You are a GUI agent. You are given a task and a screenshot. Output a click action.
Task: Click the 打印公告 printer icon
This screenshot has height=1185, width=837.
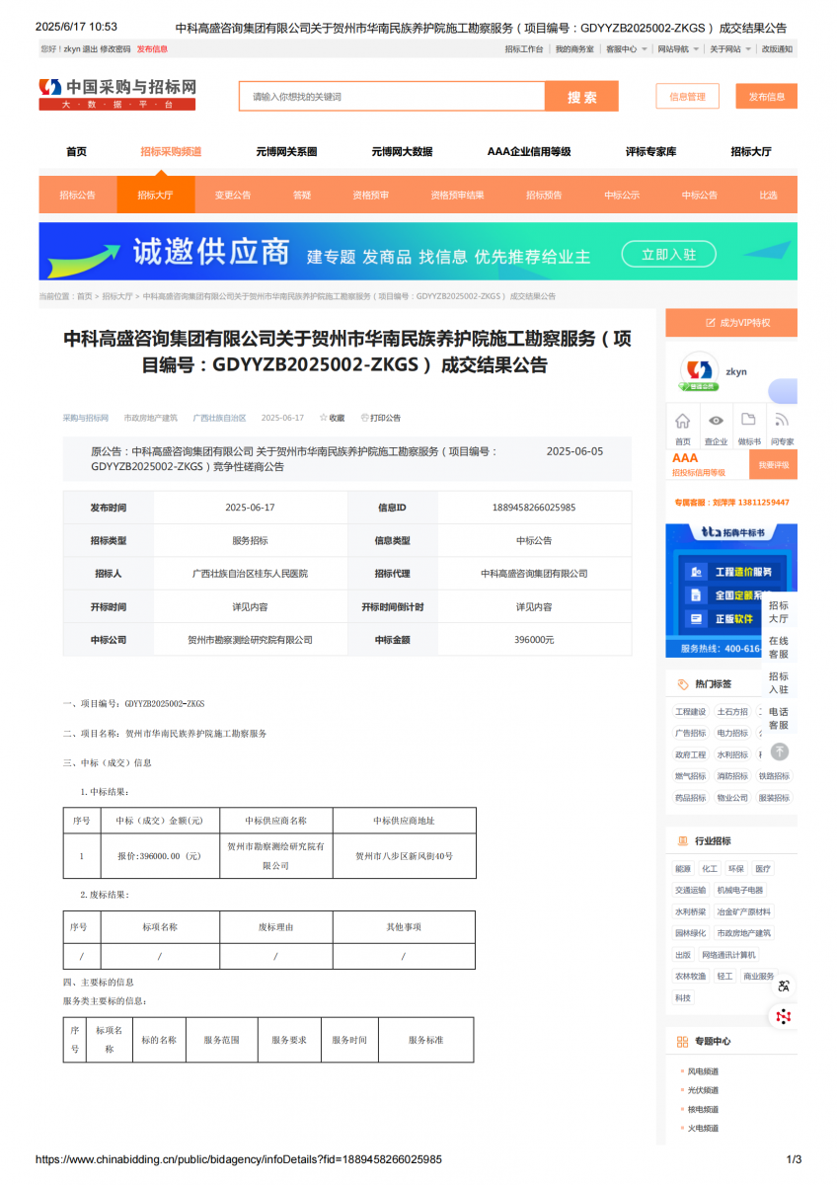364,418
